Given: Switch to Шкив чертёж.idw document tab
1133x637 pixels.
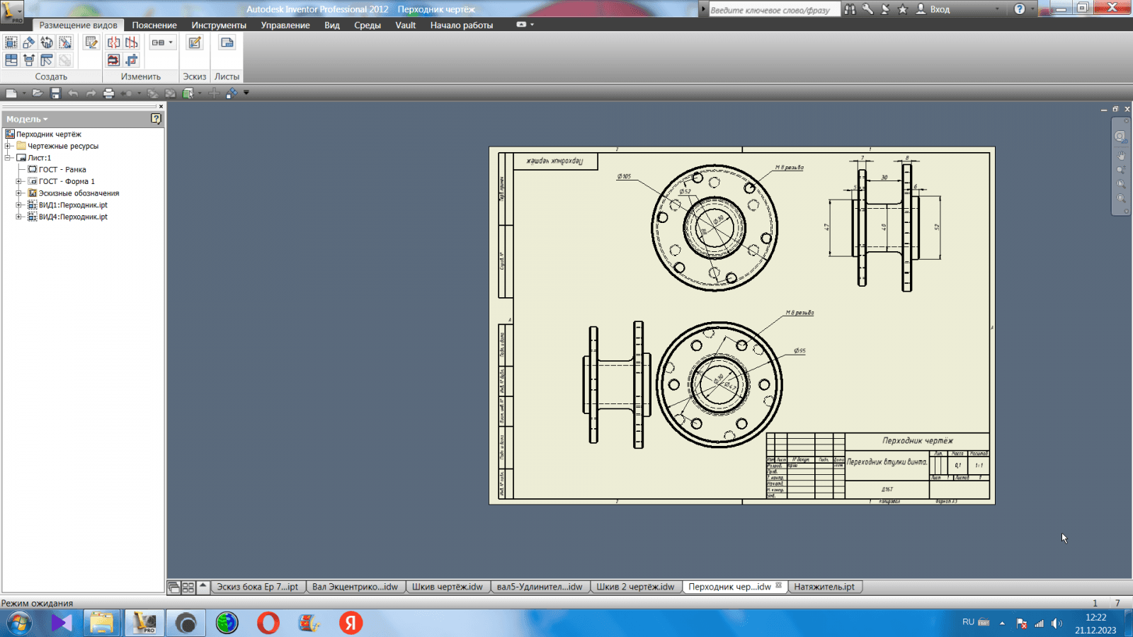Looking at the screenshot, I should (x=447, y=587).
